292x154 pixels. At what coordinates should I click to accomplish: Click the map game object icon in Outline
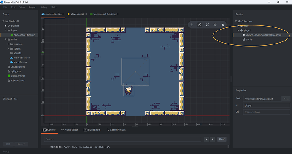point(242,26)
